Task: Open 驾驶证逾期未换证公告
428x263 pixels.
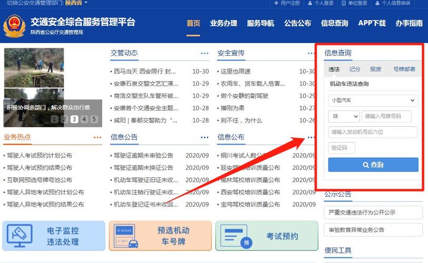Action: click(x=143, y=168)
